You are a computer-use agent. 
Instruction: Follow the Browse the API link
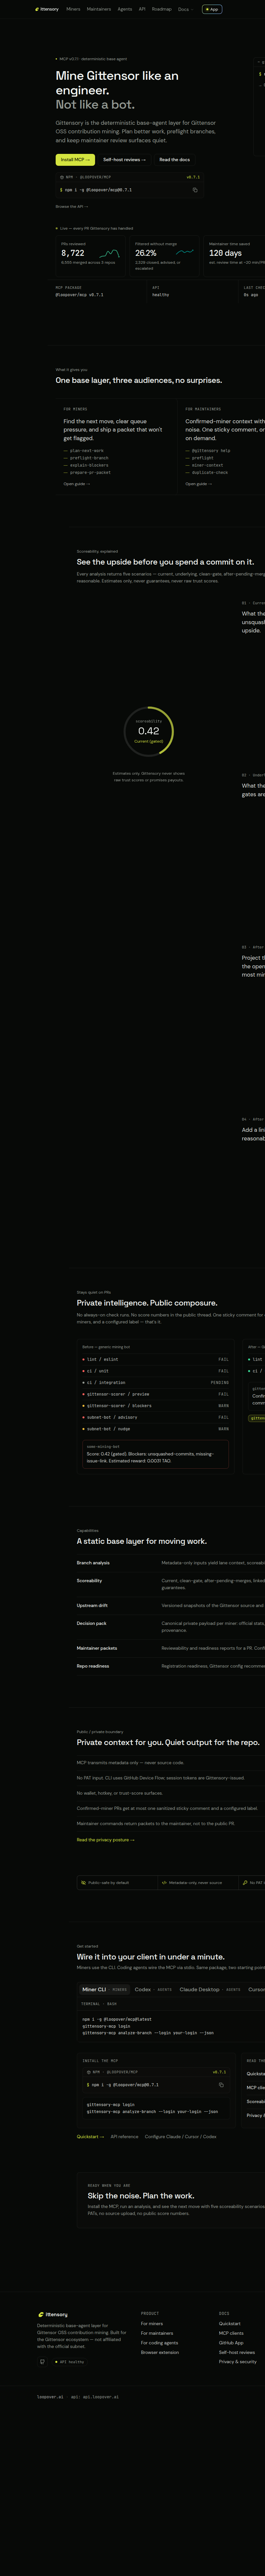[72, 207]
